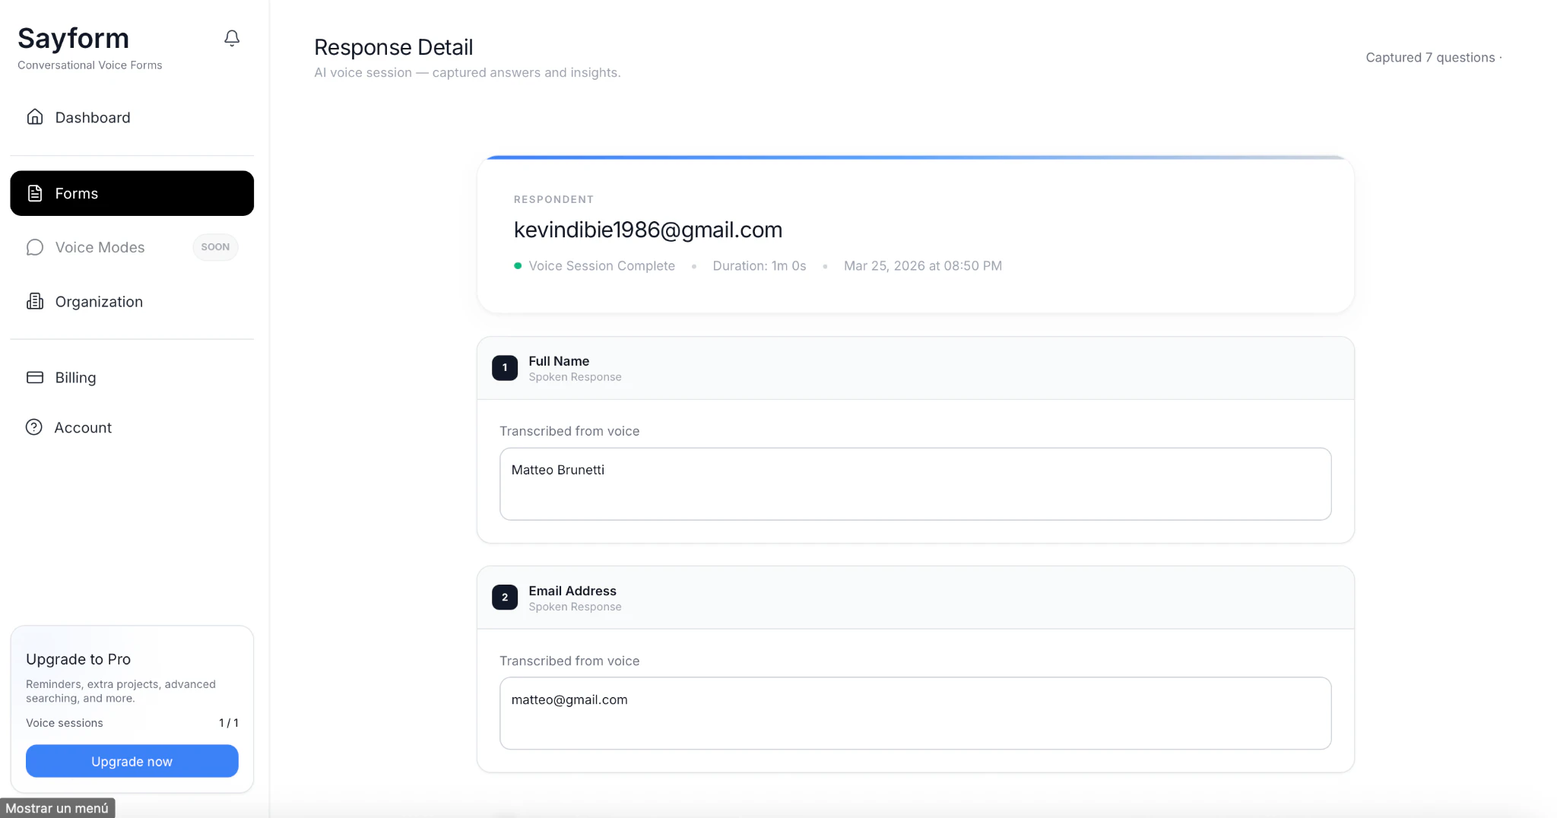
Task: Open notifications bell icon
Action: tap(232, 38)
